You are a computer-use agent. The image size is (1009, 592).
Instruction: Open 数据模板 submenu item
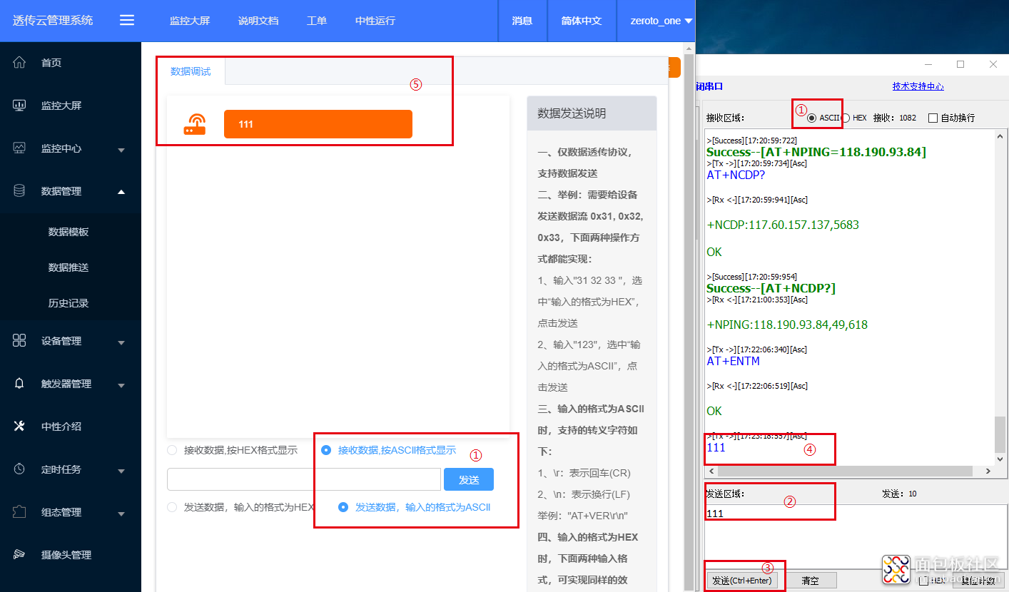69,232
